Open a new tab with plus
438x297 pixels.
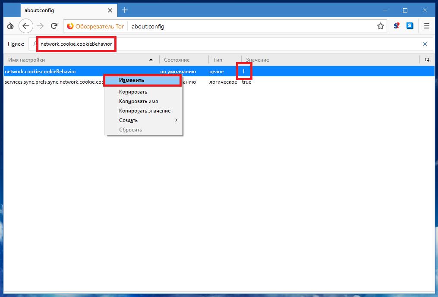point(125,10)
